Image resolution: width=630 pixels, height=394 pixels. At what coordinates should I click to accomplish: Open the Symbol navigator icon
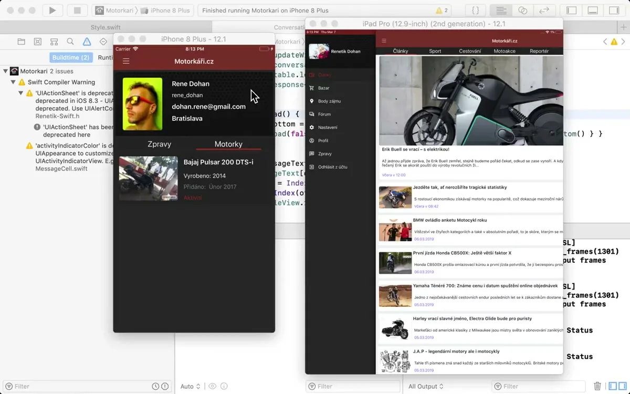click(54, 42)
